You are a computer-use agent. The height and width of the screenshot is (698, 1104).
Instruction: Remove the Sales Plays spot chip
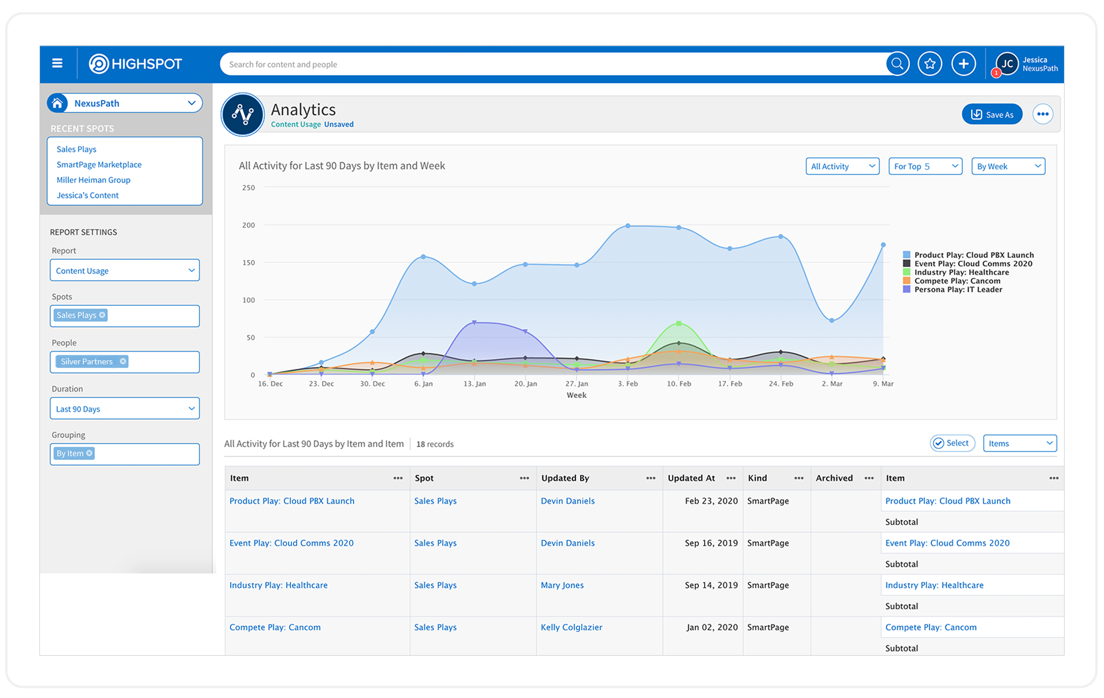(103, 315)
